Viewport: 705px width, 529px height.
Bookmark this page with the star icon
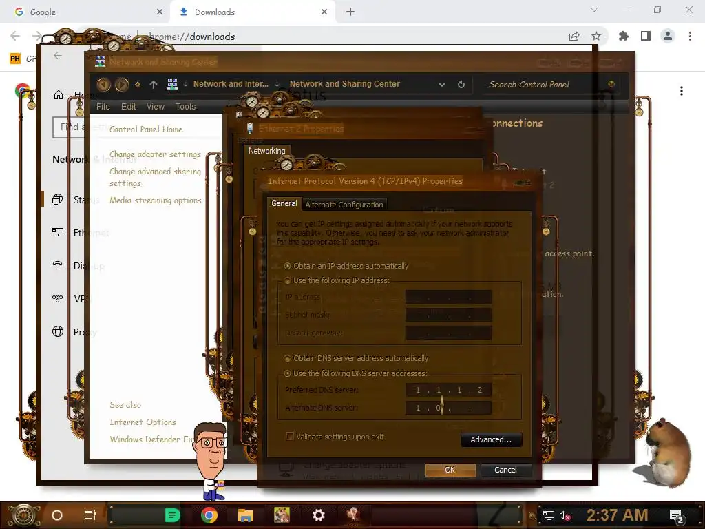[596, 36]
